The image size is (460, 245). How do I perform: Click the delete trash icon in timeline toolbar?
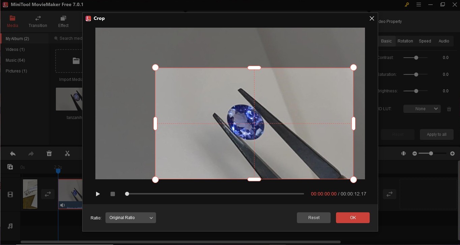49,154
